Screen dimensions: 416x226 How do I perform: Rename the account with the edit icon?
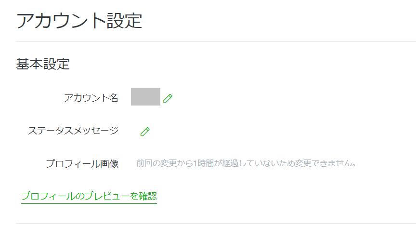click(168, 98)
